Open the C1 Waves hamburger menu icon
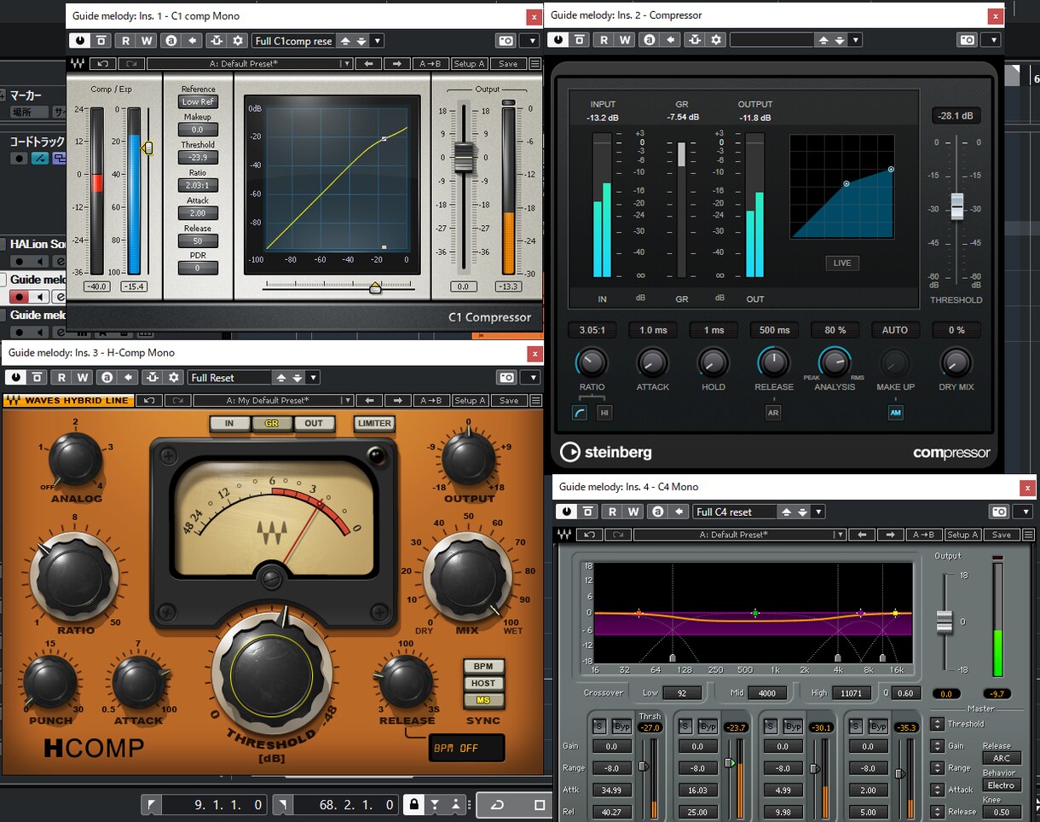 click(x=534, y=64)
